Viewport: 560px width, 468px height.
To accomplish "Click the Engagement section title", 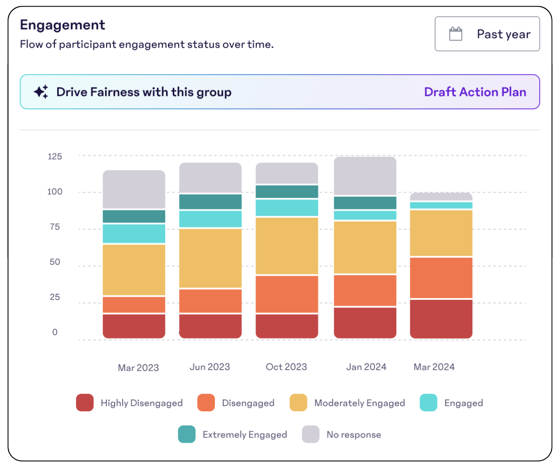I will pos(62,25).
